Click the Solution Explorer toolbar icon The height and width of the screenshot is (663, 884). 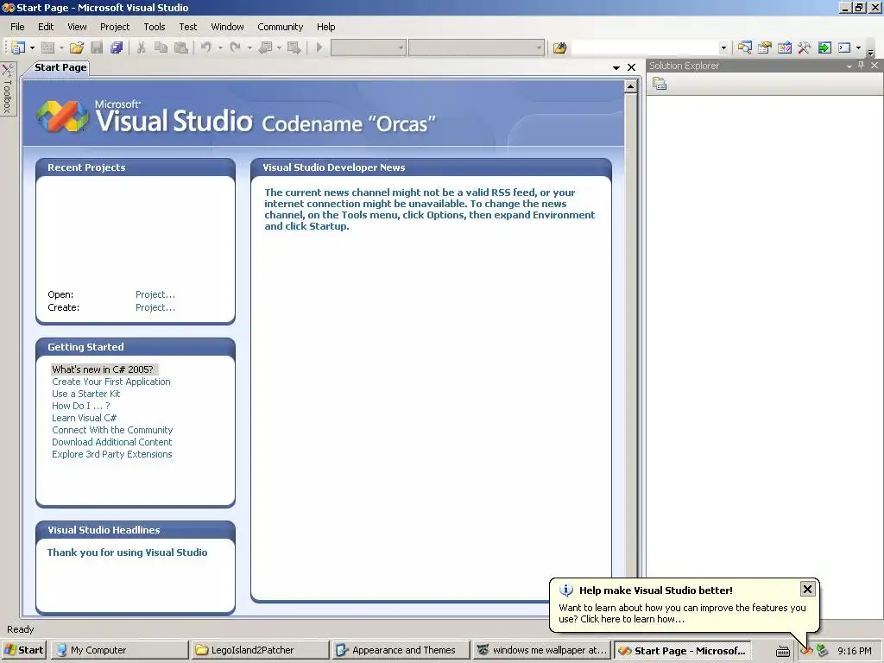(745, 47)
